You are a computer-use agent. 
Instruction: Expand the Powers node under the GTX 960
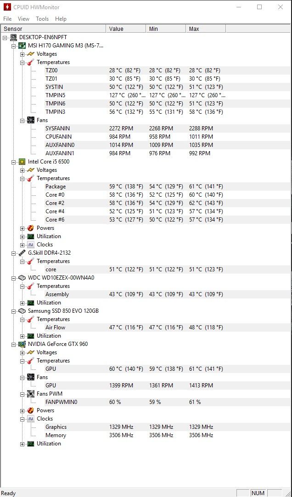(x=22, y=410)
